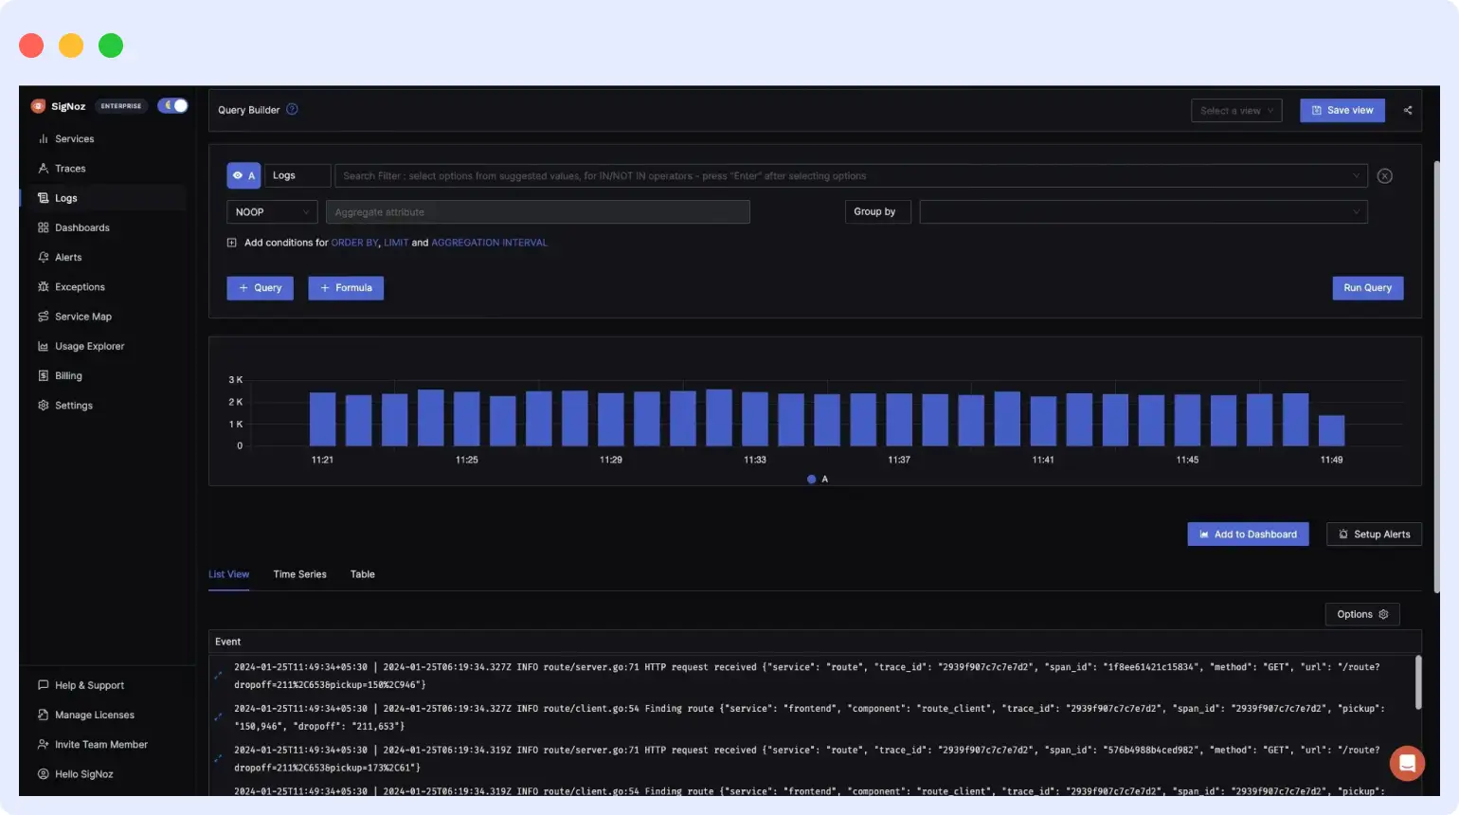Click the Hello SigNoz user icon
Image resolution: width=1459 pixels, height=815 pixels.
click(x=43, y=773)
